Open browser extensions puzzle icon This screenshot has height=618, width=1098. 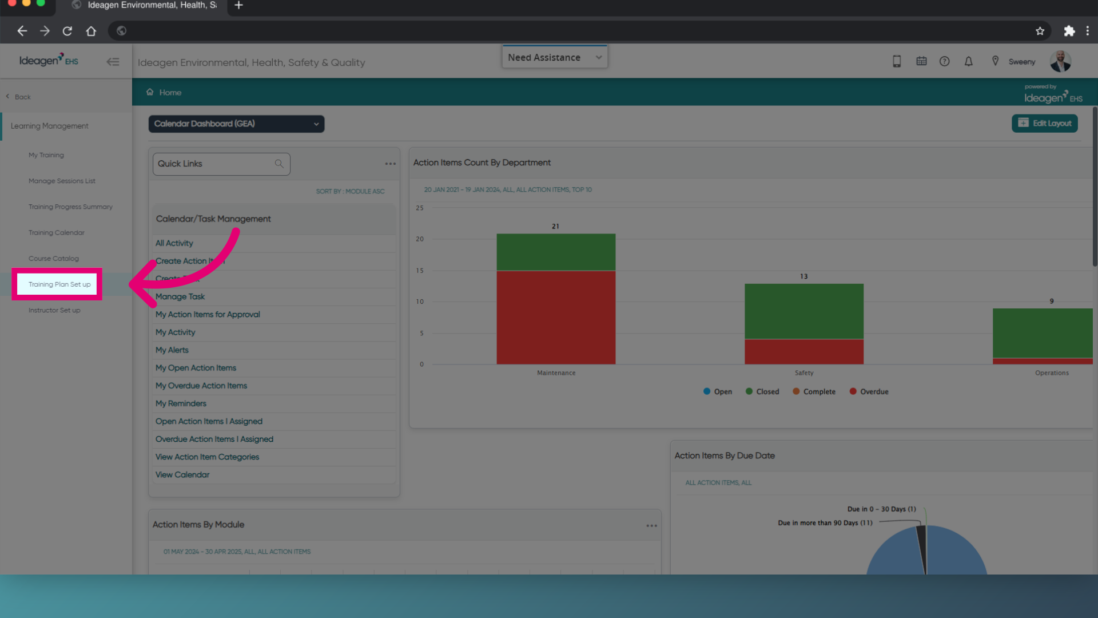pyautogui.click(x=1069, y=31)
